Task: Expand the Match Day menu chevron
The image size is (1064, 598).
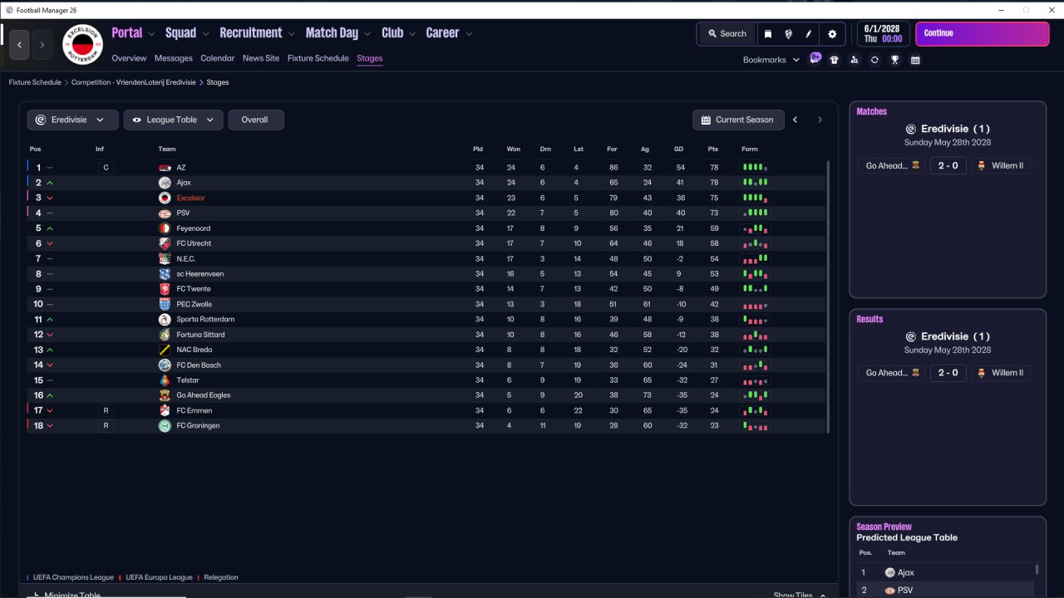Action: [367, 34]
